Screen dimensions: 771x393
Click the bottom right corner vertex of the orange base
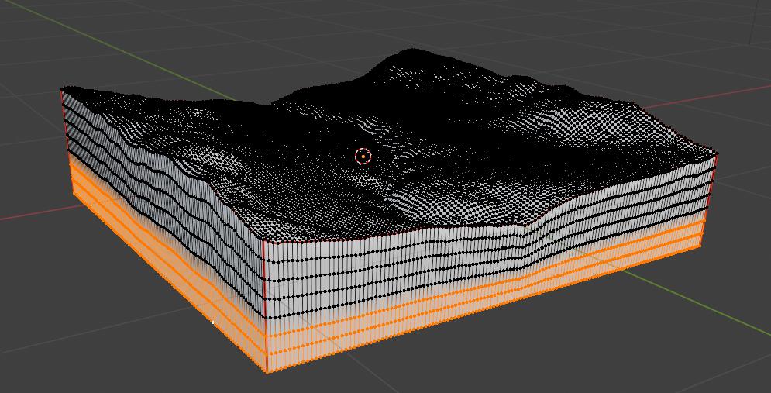[x=702, y=246]
